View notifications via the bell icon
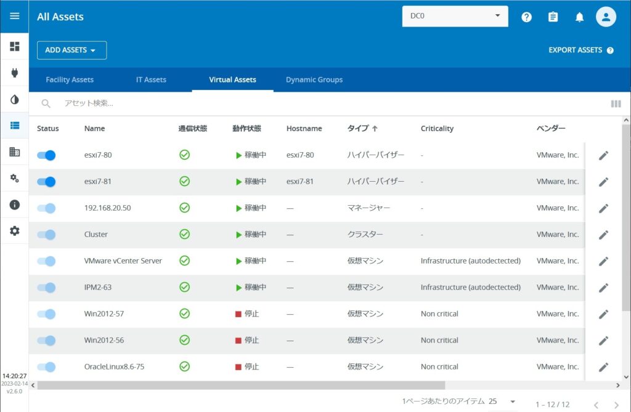The height and width of the screenshot is (412, 631). click(579, 17)
